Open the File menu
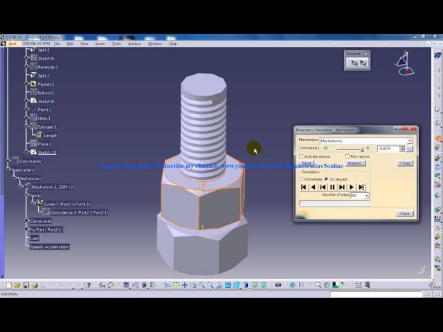The image size is (443, 332). point(57,44)
